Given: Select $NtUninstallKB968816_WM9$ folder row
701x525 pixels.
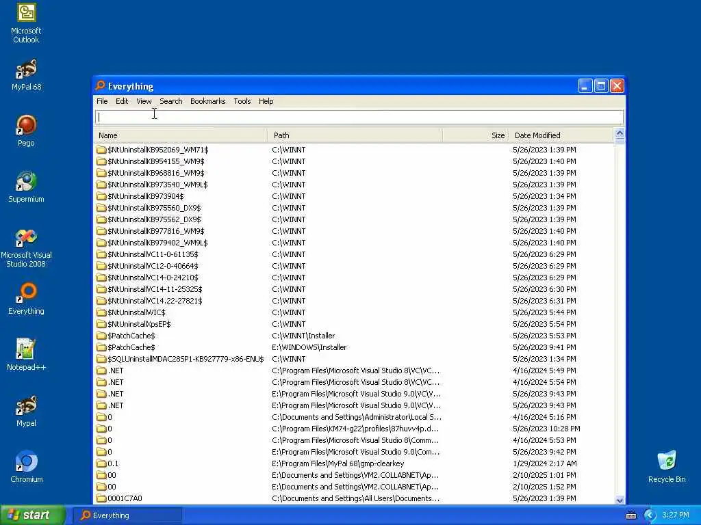Looking at the screenshot, I should tap(354, 173).
